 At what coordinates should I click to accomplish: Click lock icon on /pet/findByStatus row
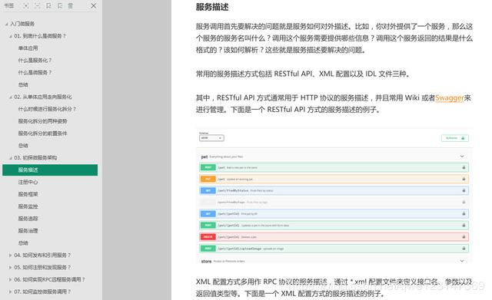click(x=464, y=191)
